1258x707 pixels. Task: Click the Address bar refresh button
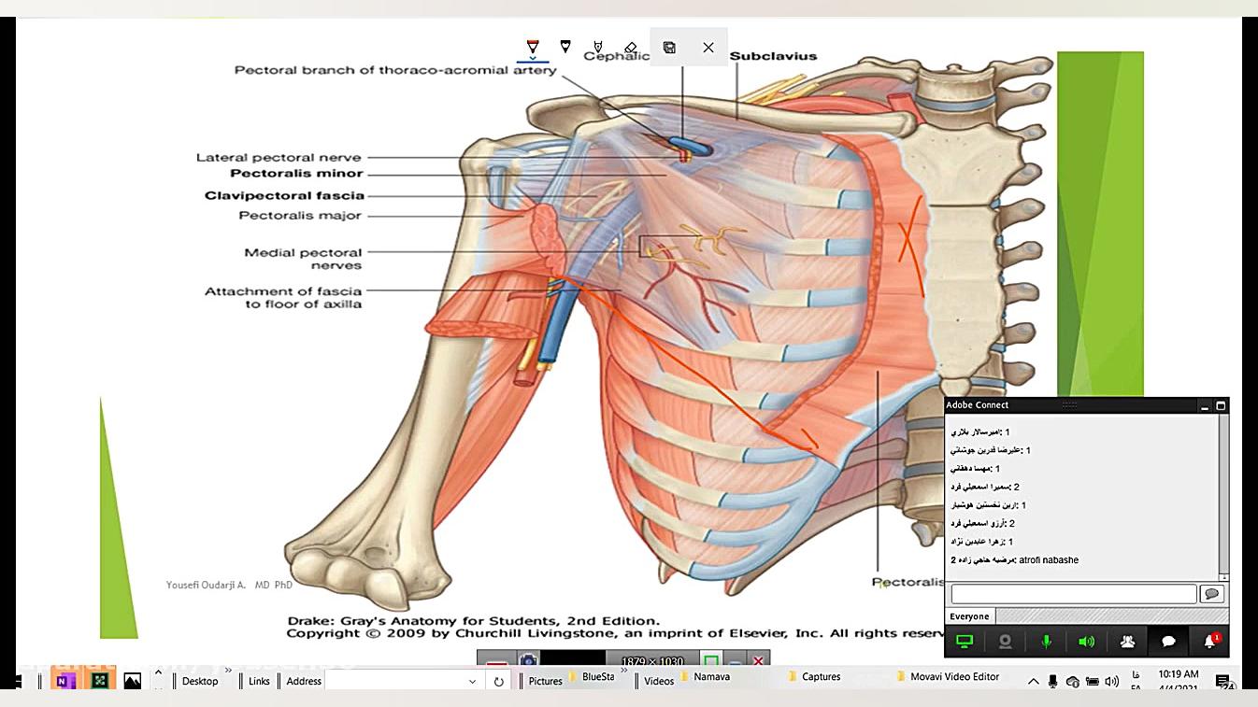[499, 682]
